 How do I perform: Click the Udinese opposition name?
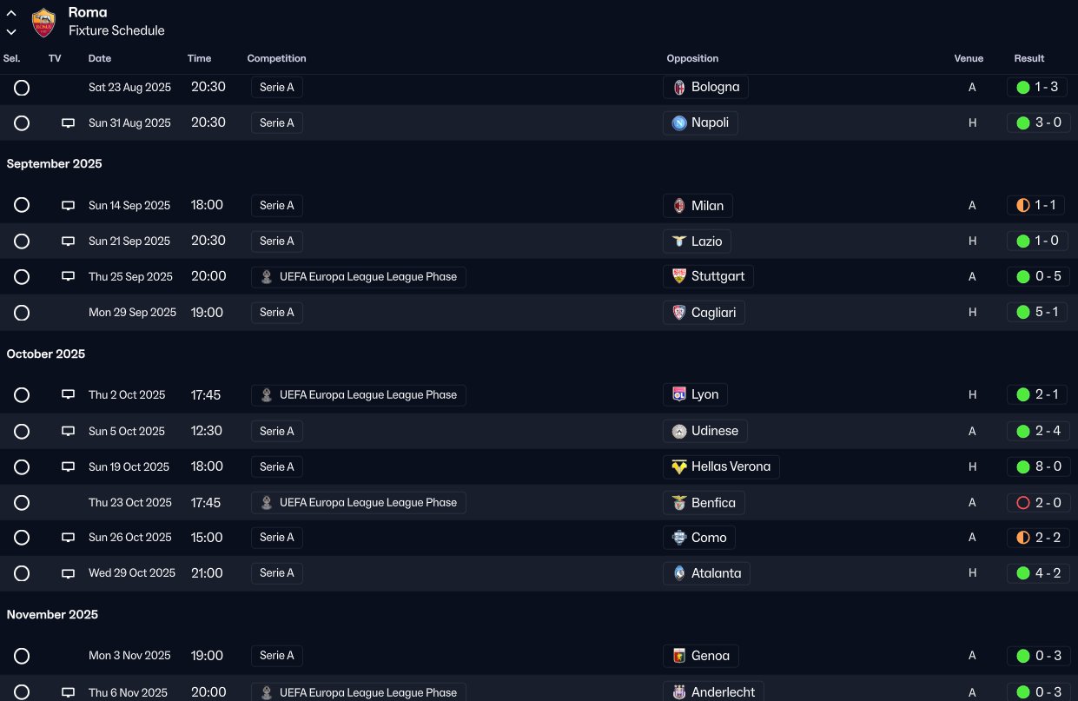click(x=715, y=432)
